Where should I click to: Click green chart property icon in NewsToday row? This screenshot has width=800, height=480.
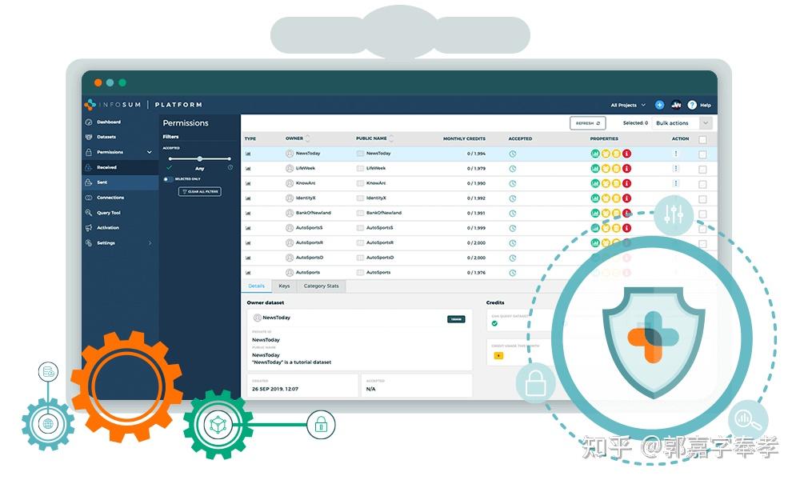595,154
